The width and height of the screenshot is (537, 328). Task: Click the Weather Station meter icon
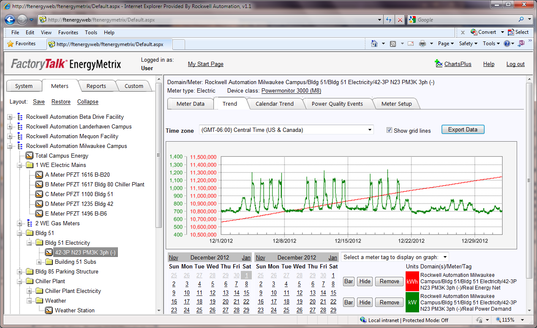click(49, 310)
